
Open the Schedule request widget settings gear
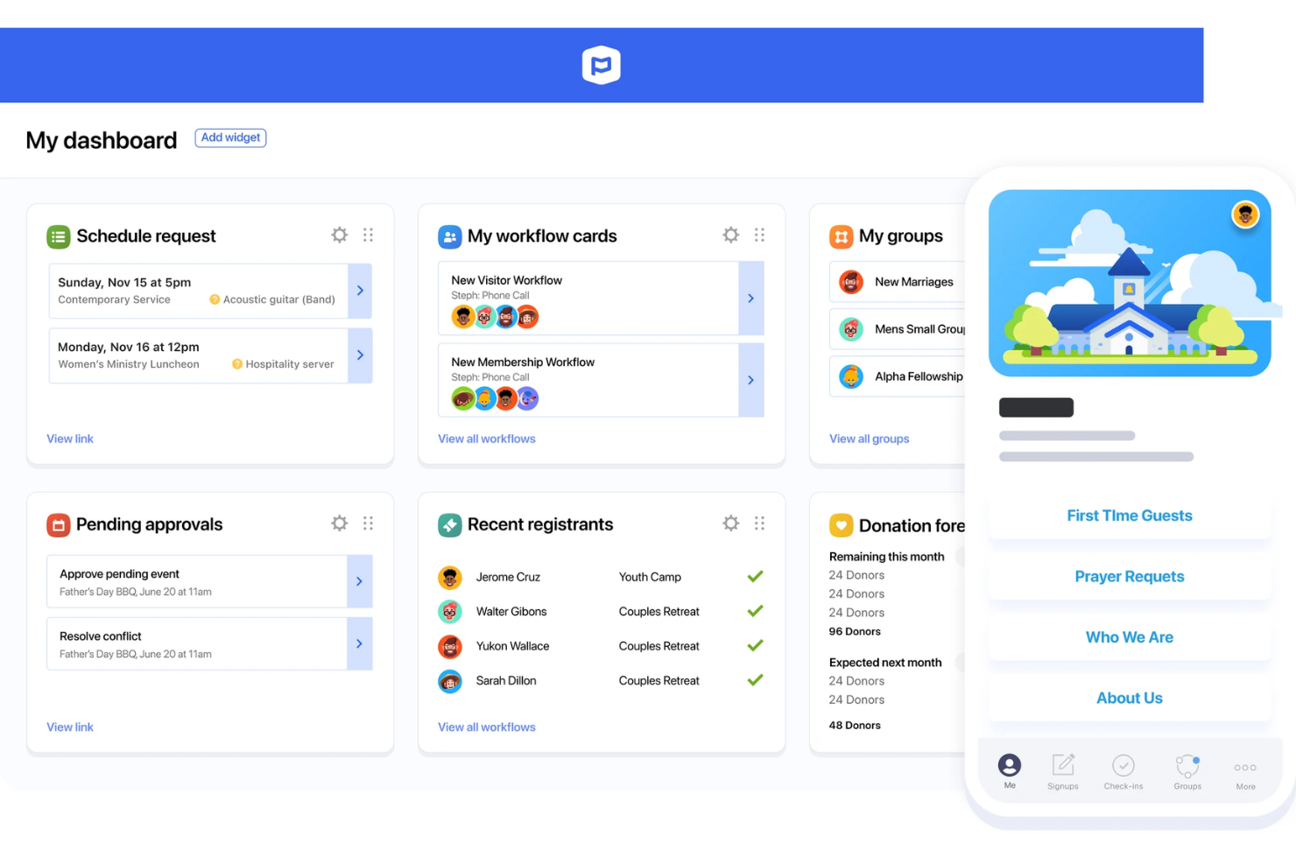tap(339, 235)
